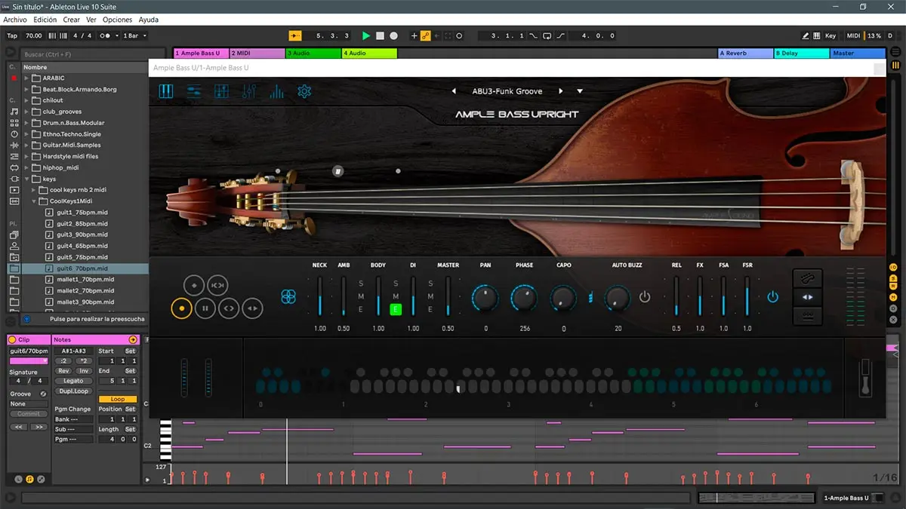
Task: Turn the CAPO knob
Action: (563, 299)
